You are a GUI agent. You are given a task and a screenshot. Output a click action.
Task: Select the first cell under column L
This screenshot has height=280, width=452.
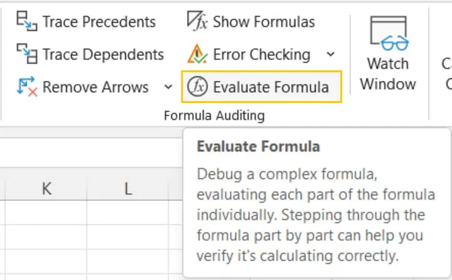click(x=128, y=213)
